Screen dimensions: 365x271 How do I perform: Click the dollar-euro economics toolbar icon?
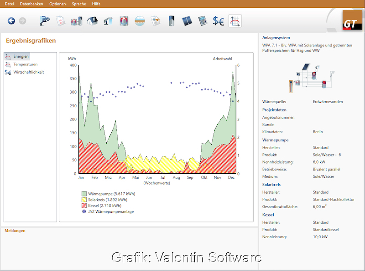pyautogui.click(x=219, y=20)
